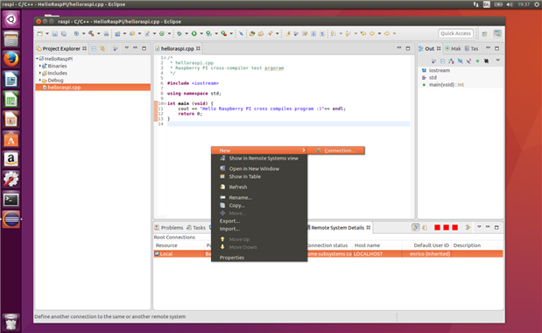Choose Show in Table menu entry

259,177
